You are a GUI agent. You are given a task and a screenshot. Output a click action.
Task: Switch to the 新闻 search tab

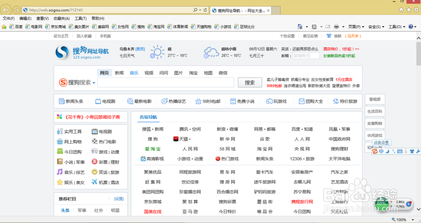[119, 73]
